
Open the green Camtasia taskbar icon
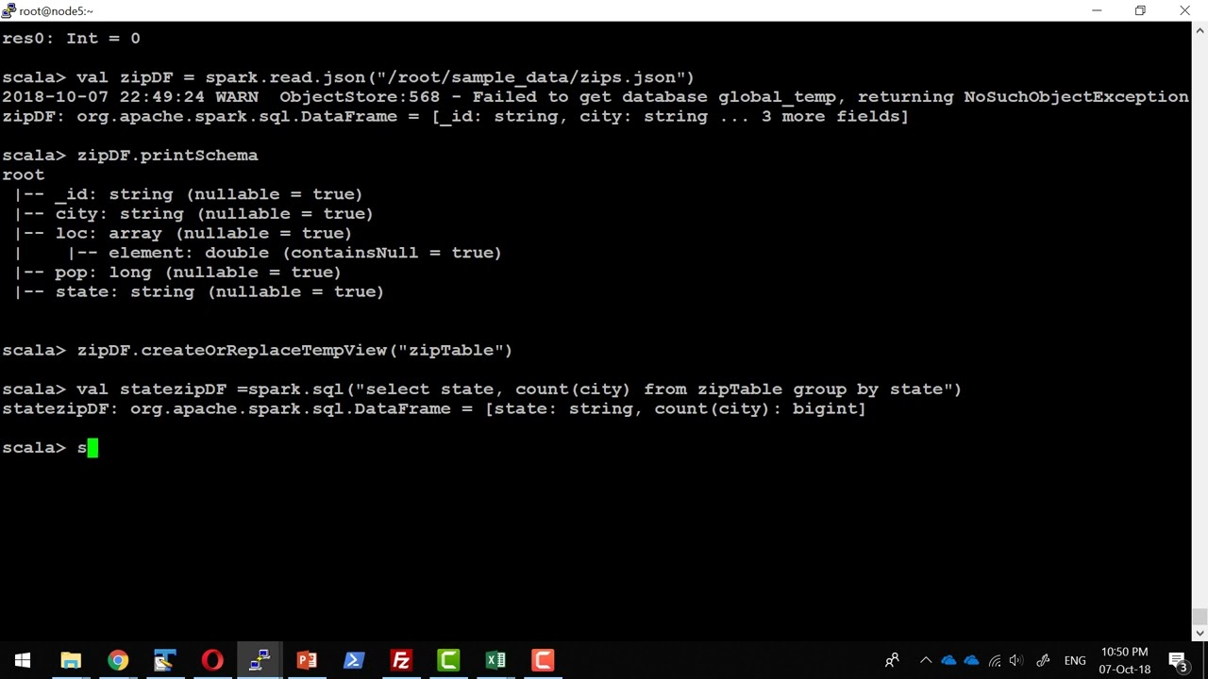(448, 660)
